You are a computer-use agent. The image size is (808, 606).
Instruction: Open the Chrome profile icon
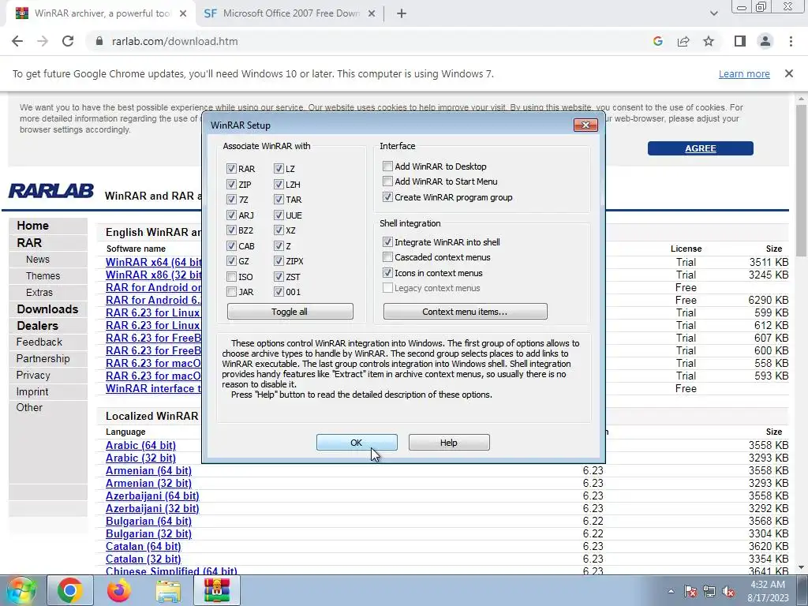click(765, 41)
